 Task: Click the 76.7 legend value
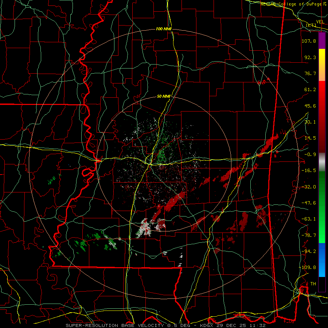[x=311, y=73]
